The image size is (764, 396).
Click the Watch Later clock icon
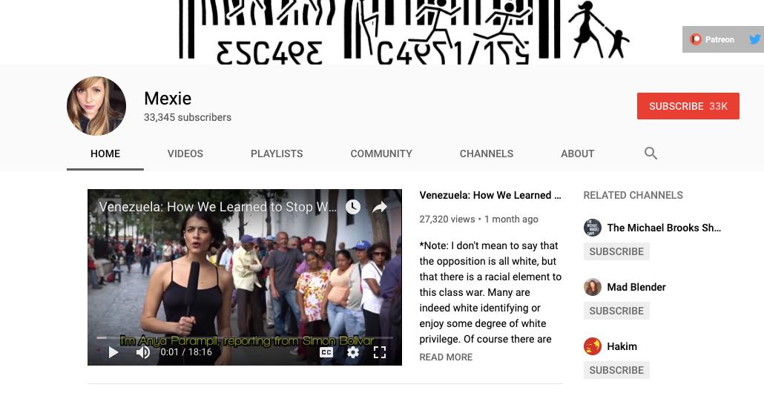click(x=353, y=207)
